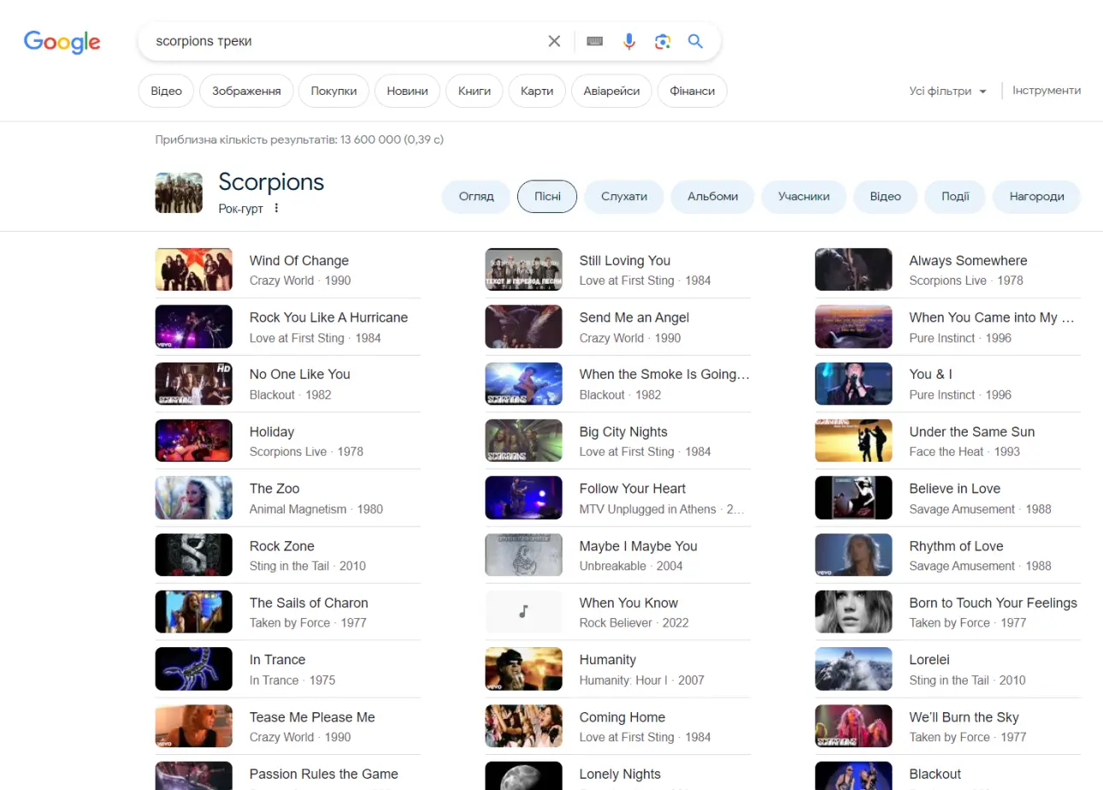Open the Слухати tab
Viewport: 1103px width, 790px height.
(624, 197)
